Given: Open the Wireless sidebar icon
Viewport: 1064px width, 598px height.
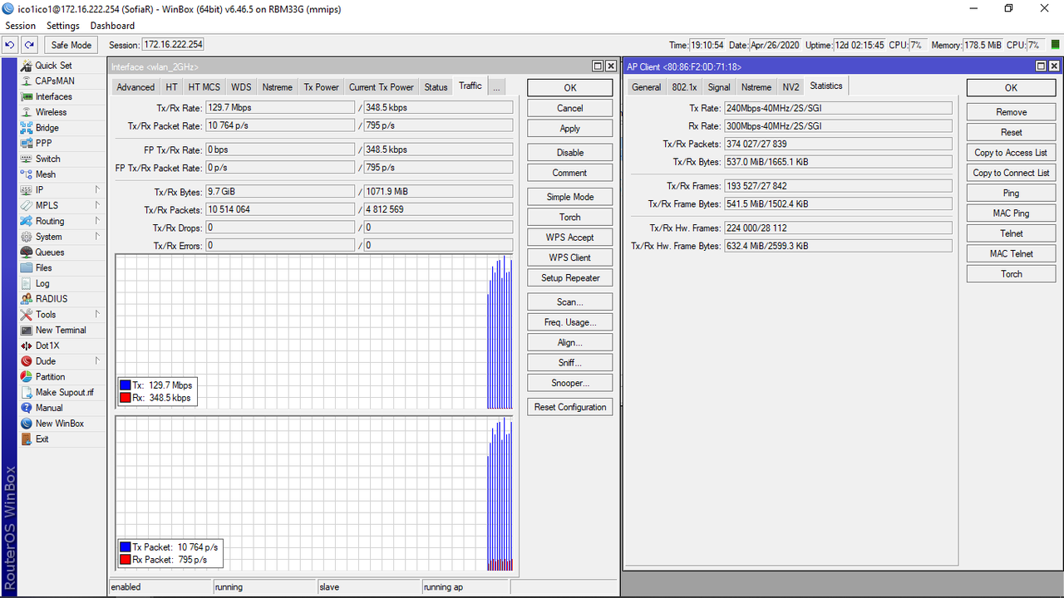Looking at the screenshot, I should coord(27,112).
